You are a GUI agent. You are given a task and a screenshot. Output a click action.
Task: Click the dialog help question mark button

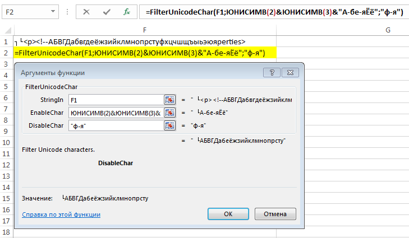pos(272,73)
